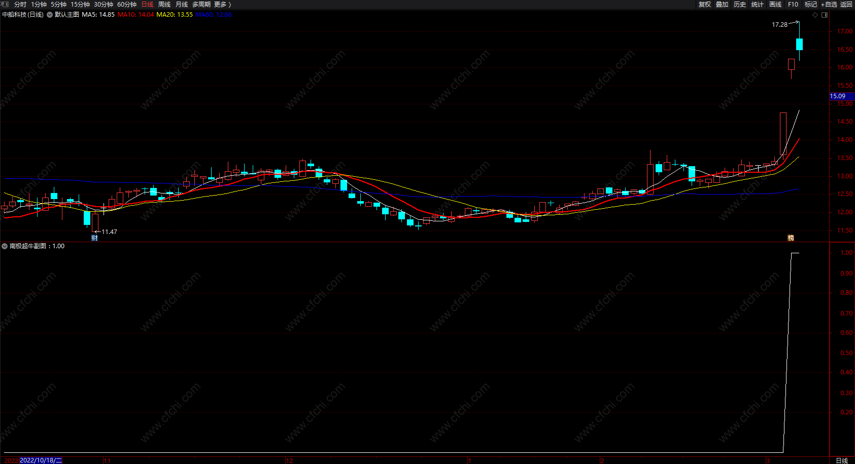Click the month 11 marker on time axis
855x464 pixels.
107,460
